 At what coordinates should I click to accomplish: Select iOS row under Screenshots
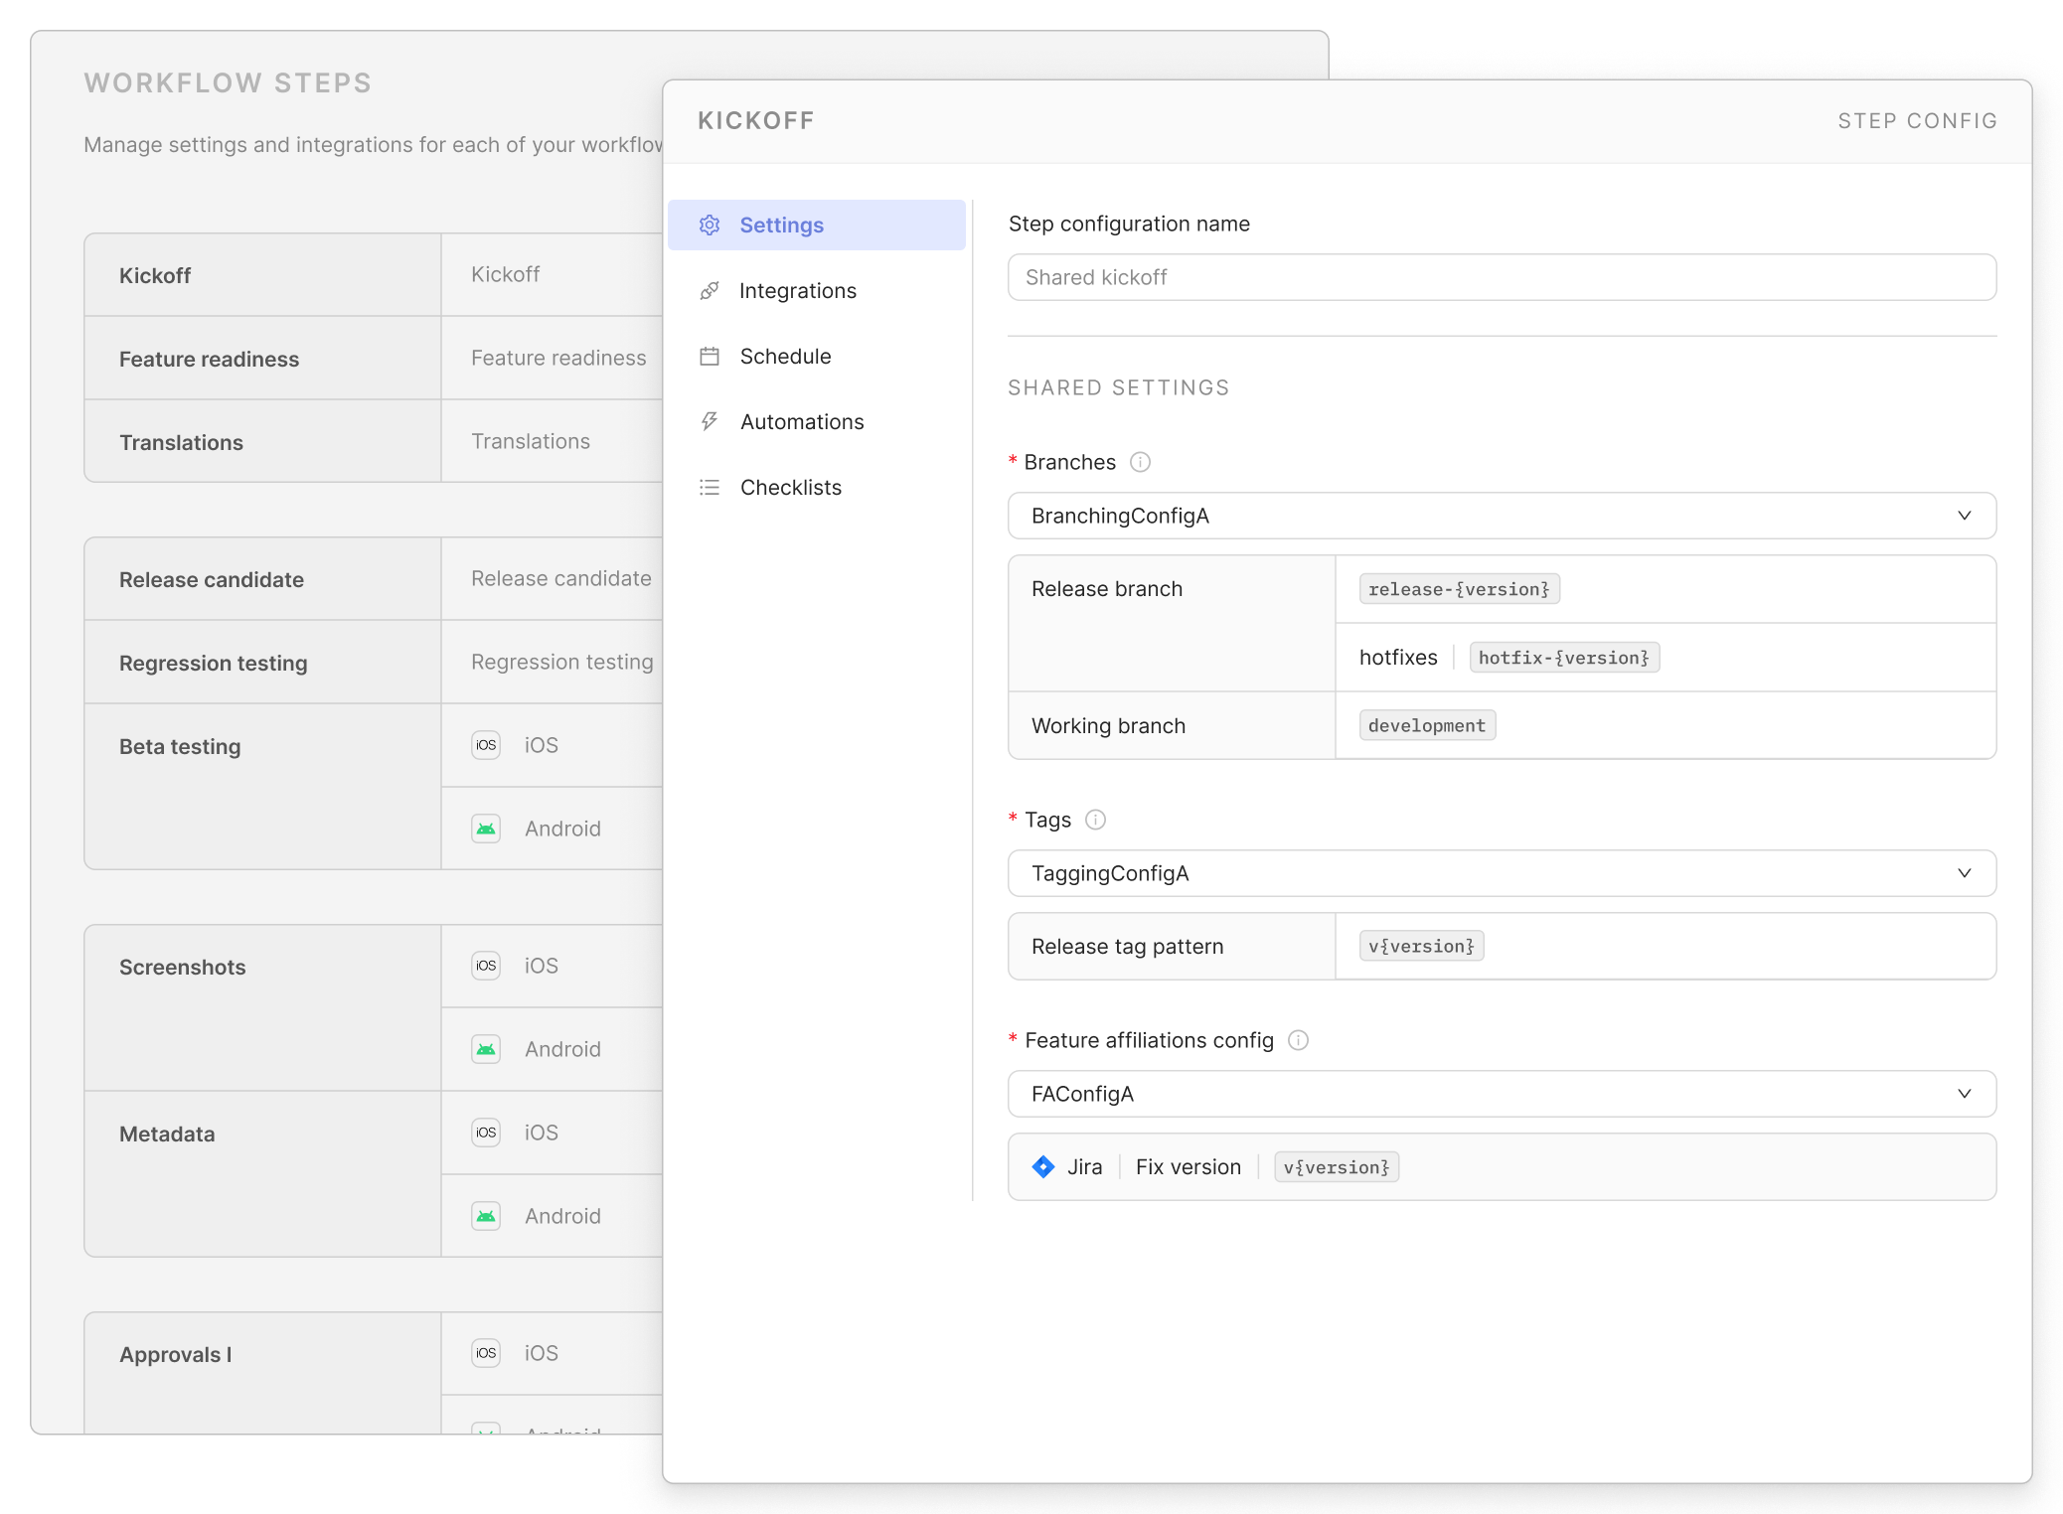[x=542, y=966]
